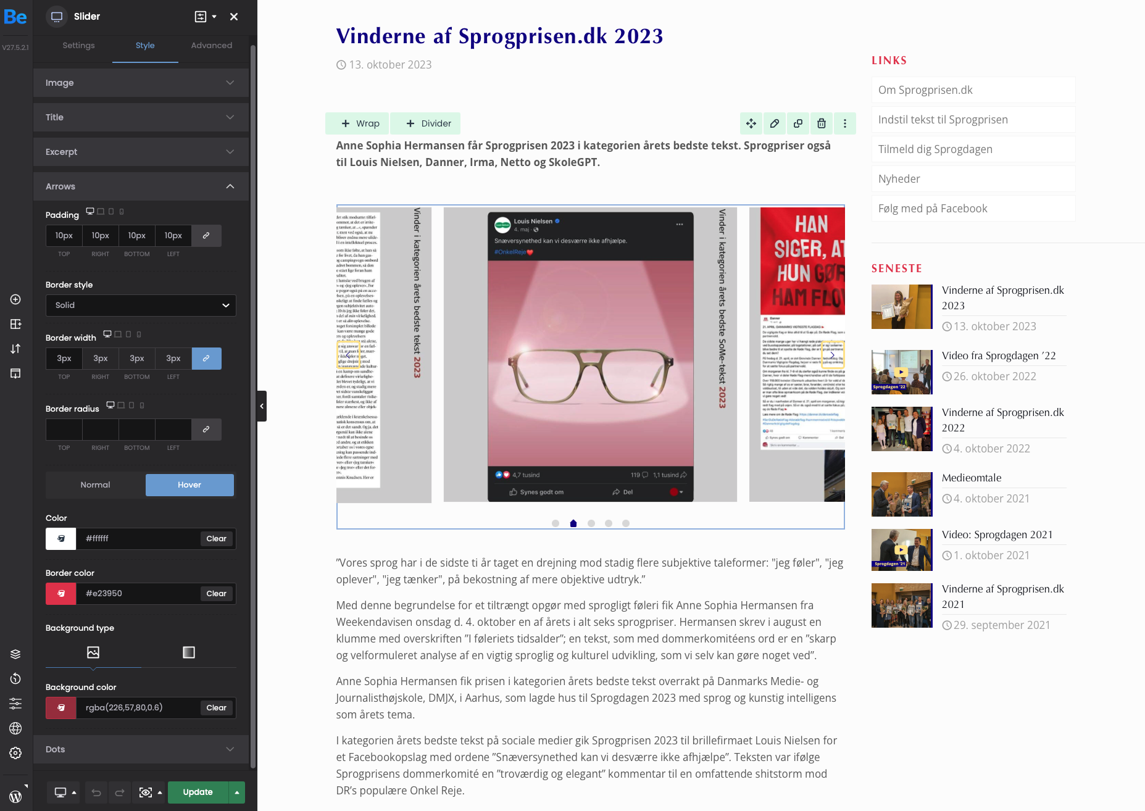This screenshot has height=811, width=1145.
Task: Click the Be logo icon
Action: click(15, 17)
